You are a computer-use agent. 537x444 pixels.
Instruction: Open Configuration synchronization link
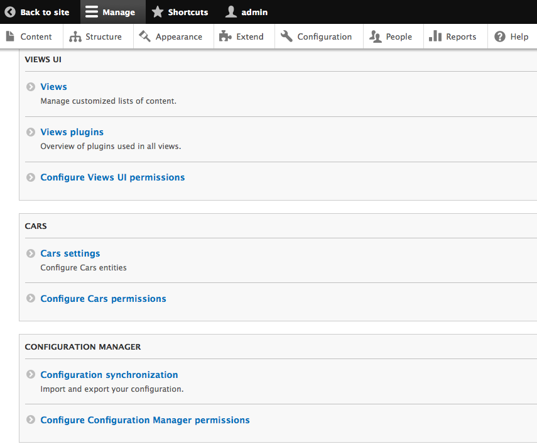coord(109,375)
